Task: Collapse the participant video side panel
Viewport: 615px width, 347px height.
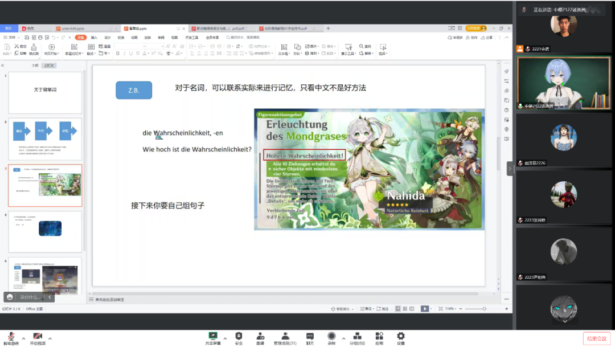Action: 510,169
